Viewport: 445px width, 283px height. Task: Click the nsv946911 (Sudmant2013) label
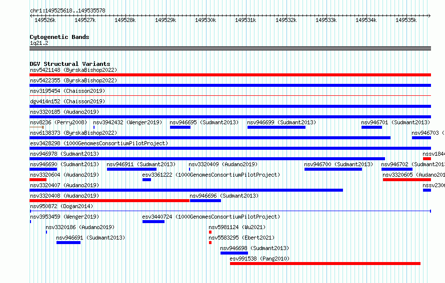tap(141, 164)
